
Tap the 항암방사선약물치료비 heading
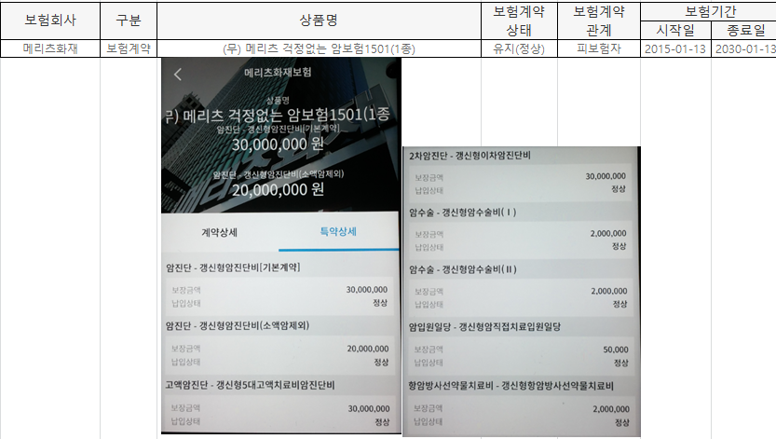tap(511, 386)
